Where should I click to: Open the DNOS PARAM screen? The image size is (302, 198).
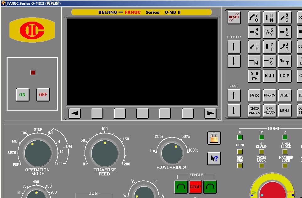254,111
